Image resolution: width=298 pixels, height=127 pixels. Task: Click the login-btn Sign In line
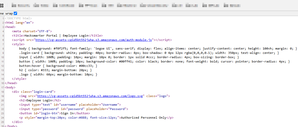[x=55, y=113]
